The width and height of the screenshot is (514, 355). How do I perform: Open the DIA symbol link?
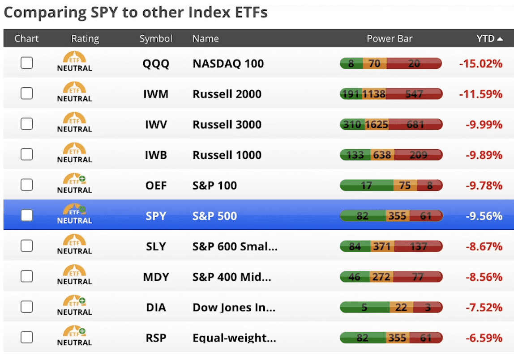156,307
